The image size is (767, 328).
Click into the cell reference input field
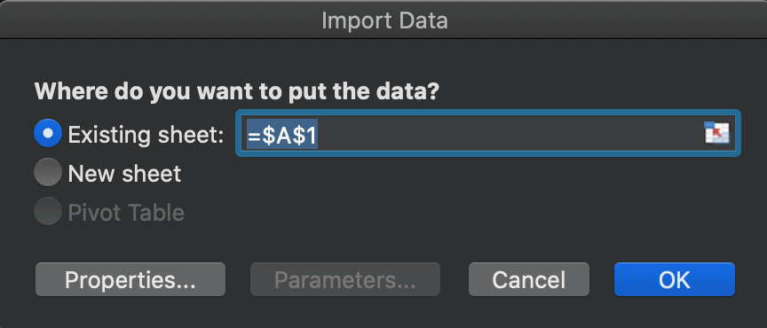click(487, 133)
